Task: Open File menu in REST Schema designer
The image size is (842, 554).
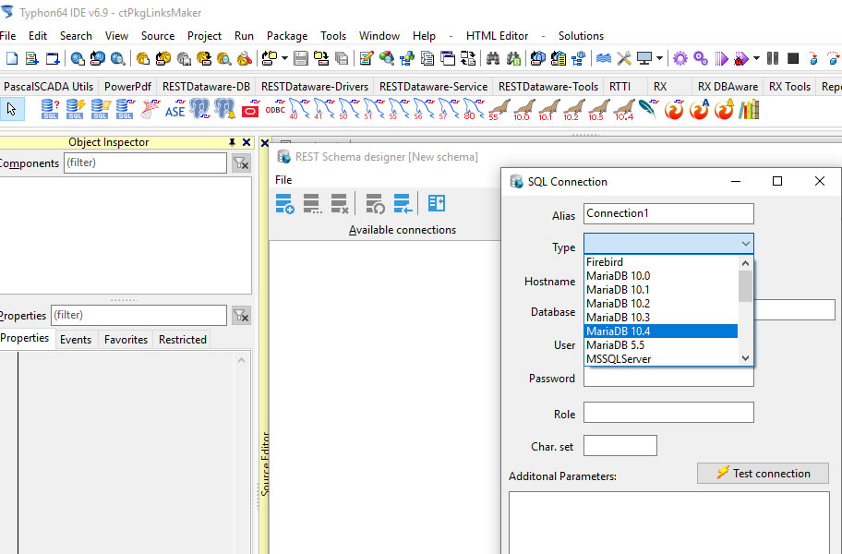Action: [283, 180]
